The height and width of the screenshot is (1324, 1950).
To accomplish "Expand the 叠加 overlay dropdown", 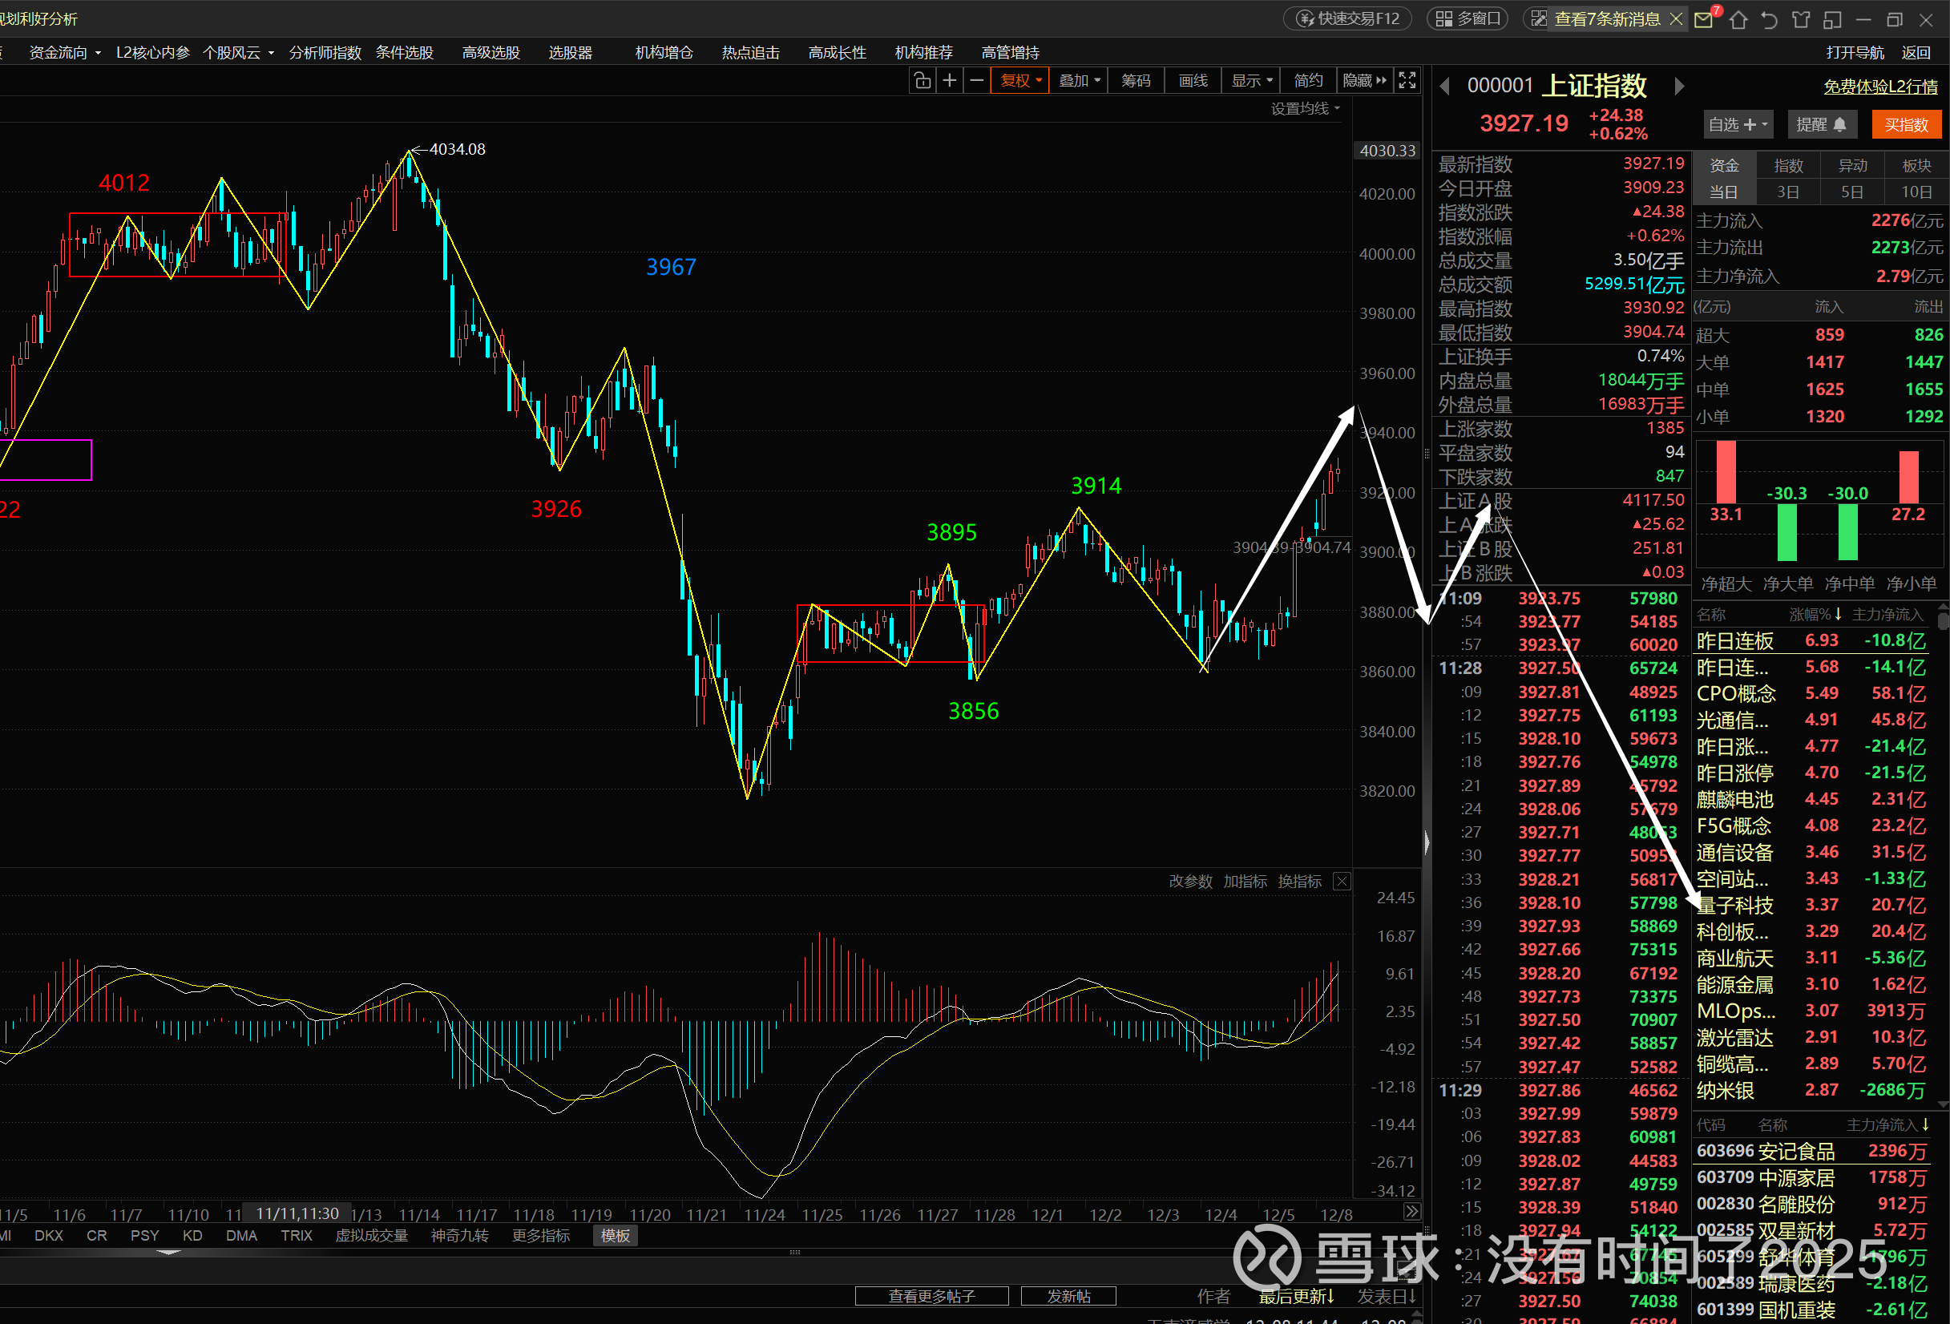I will 1079,81.
